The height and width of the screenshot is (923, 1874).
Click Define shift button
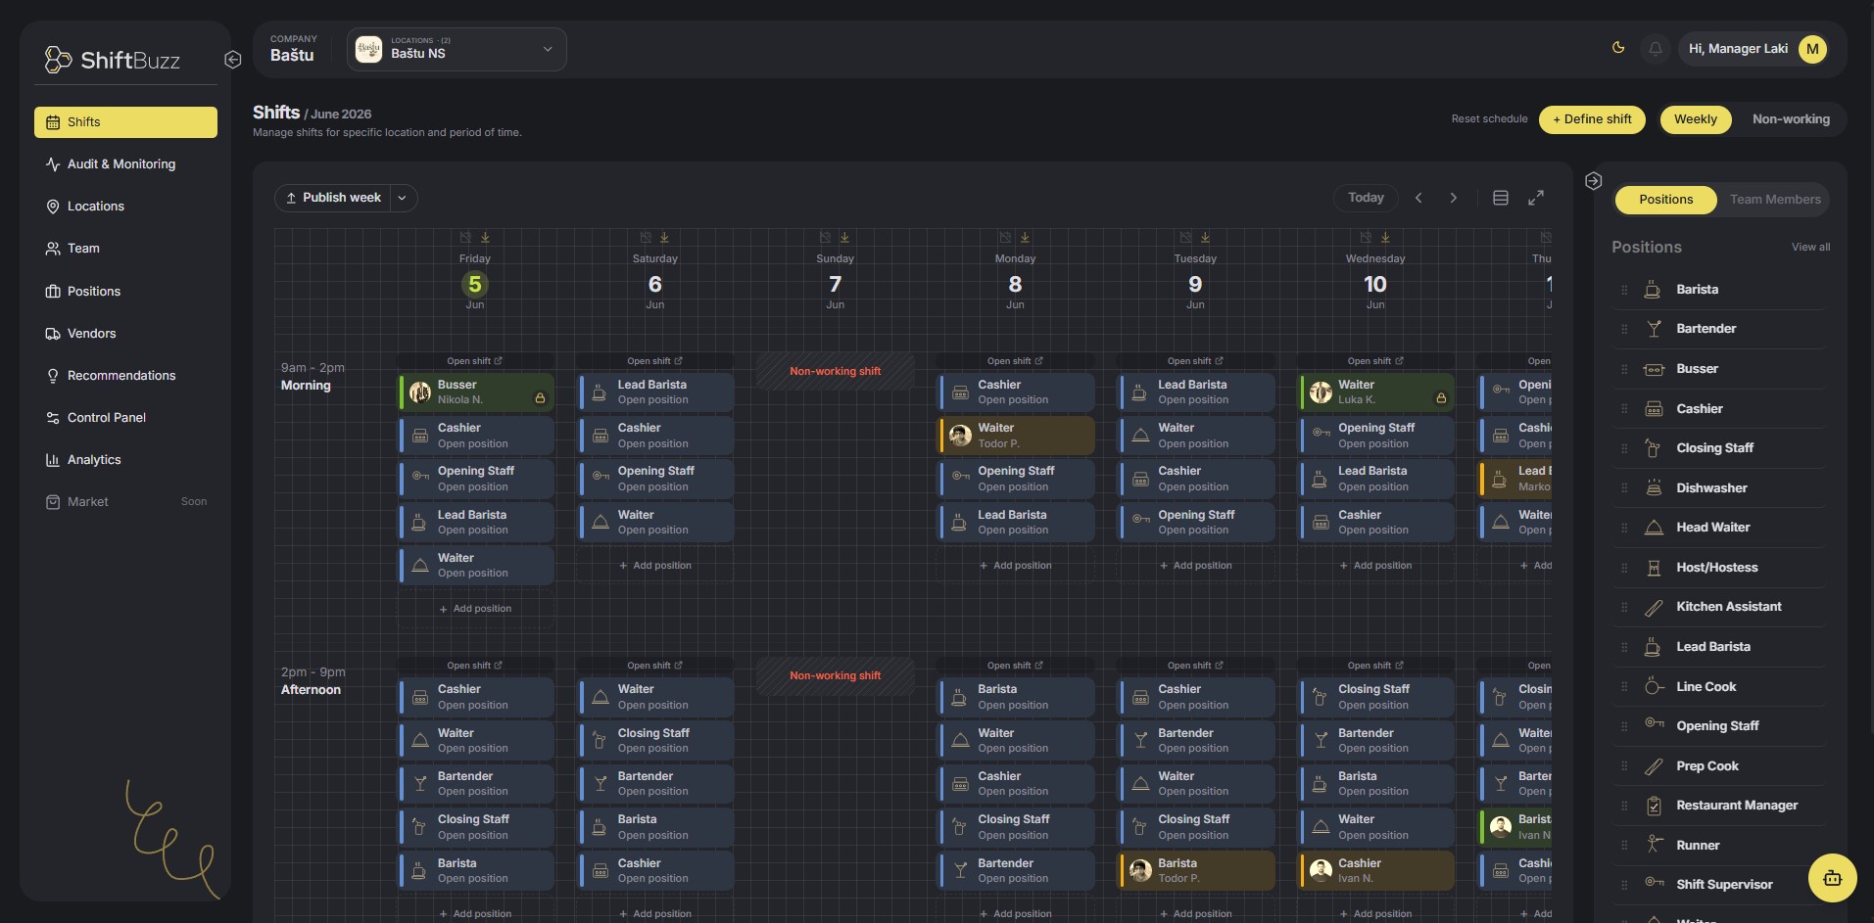tap(1592, 119)
